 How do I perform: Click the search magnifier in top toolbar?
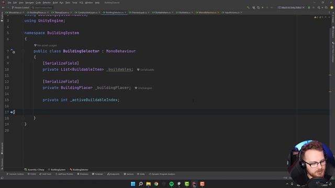[x=319, y=7]
